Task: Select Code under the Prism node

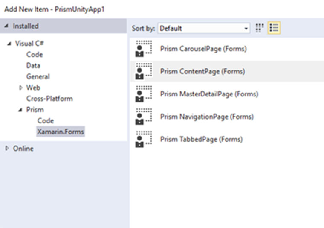Action: 46,121
